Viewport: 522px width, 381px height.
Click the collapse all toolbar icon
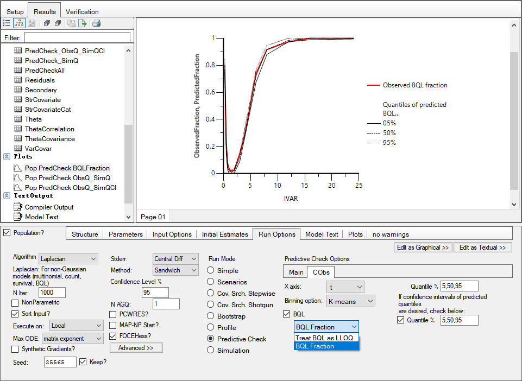click(x=58, y=23)
